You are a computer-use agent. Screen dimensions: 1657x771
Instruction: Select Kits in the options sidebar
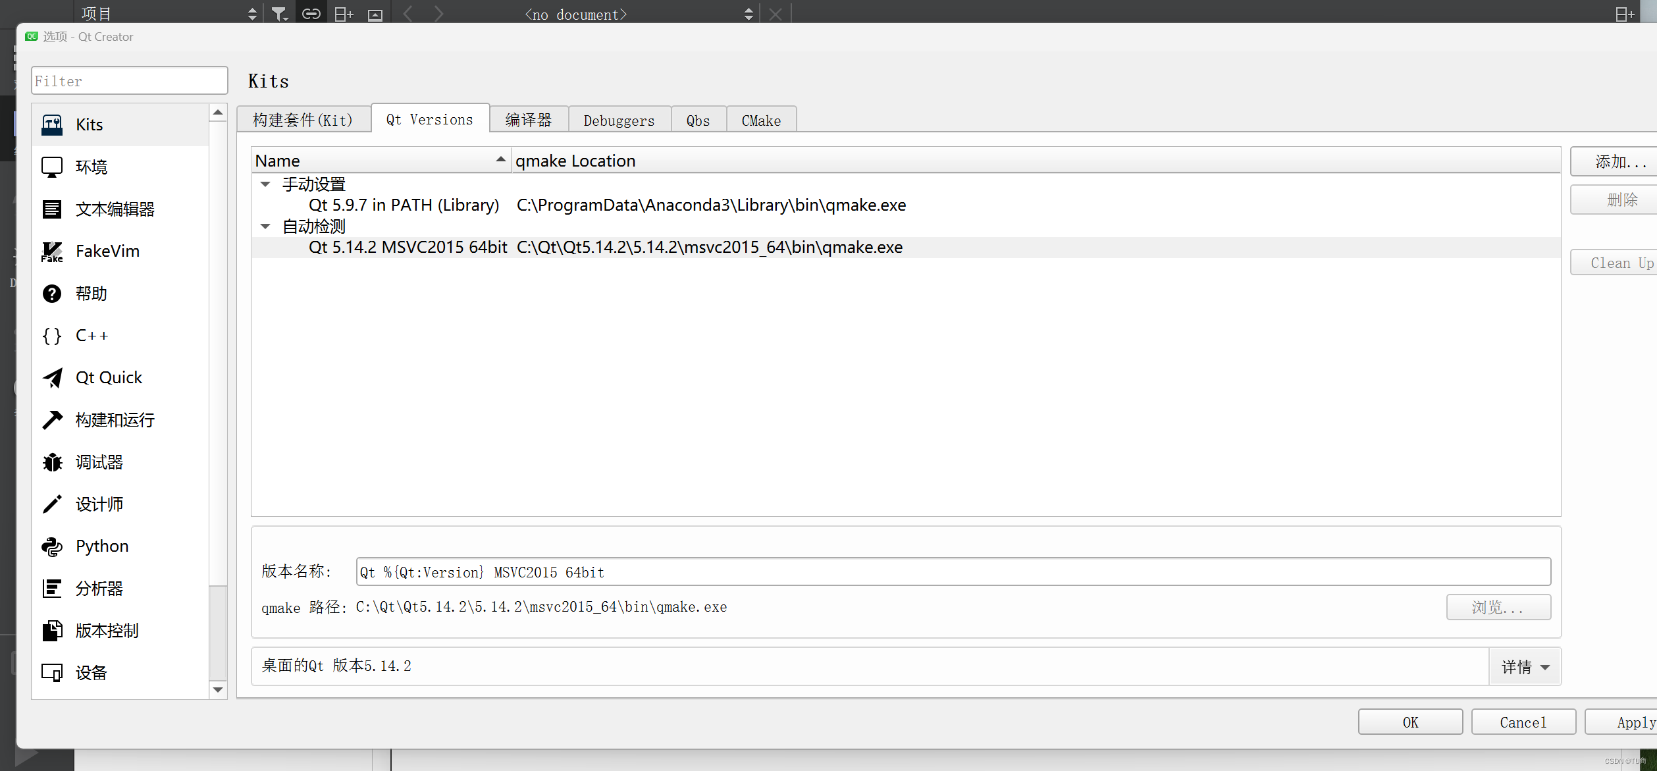89,124
